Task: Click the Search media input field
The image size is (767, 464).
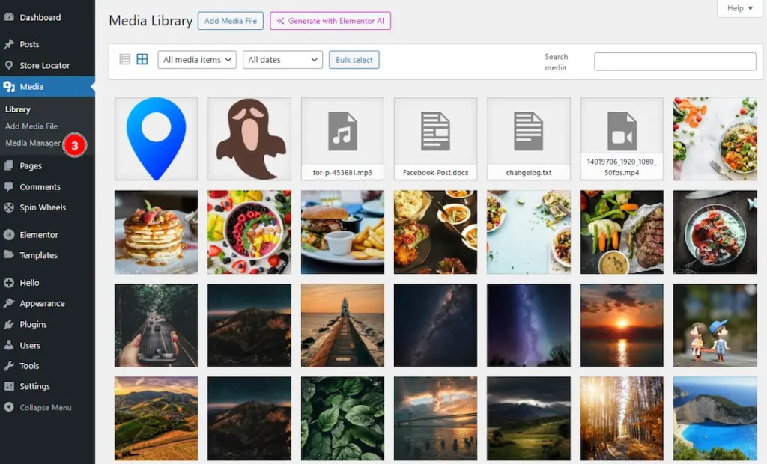Action: pyautogui.click(x=675, y=61)
